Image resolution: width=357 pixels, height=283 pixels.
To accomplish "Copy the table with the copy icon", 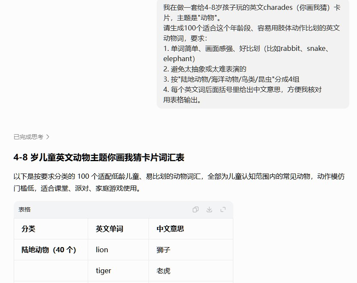I will (195, 209).
